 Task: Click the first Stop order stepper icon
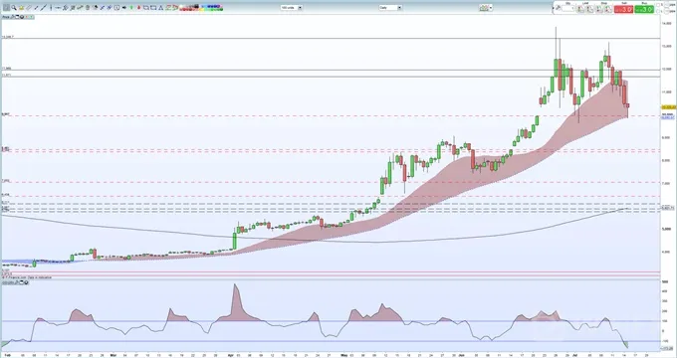coord(599,9)
